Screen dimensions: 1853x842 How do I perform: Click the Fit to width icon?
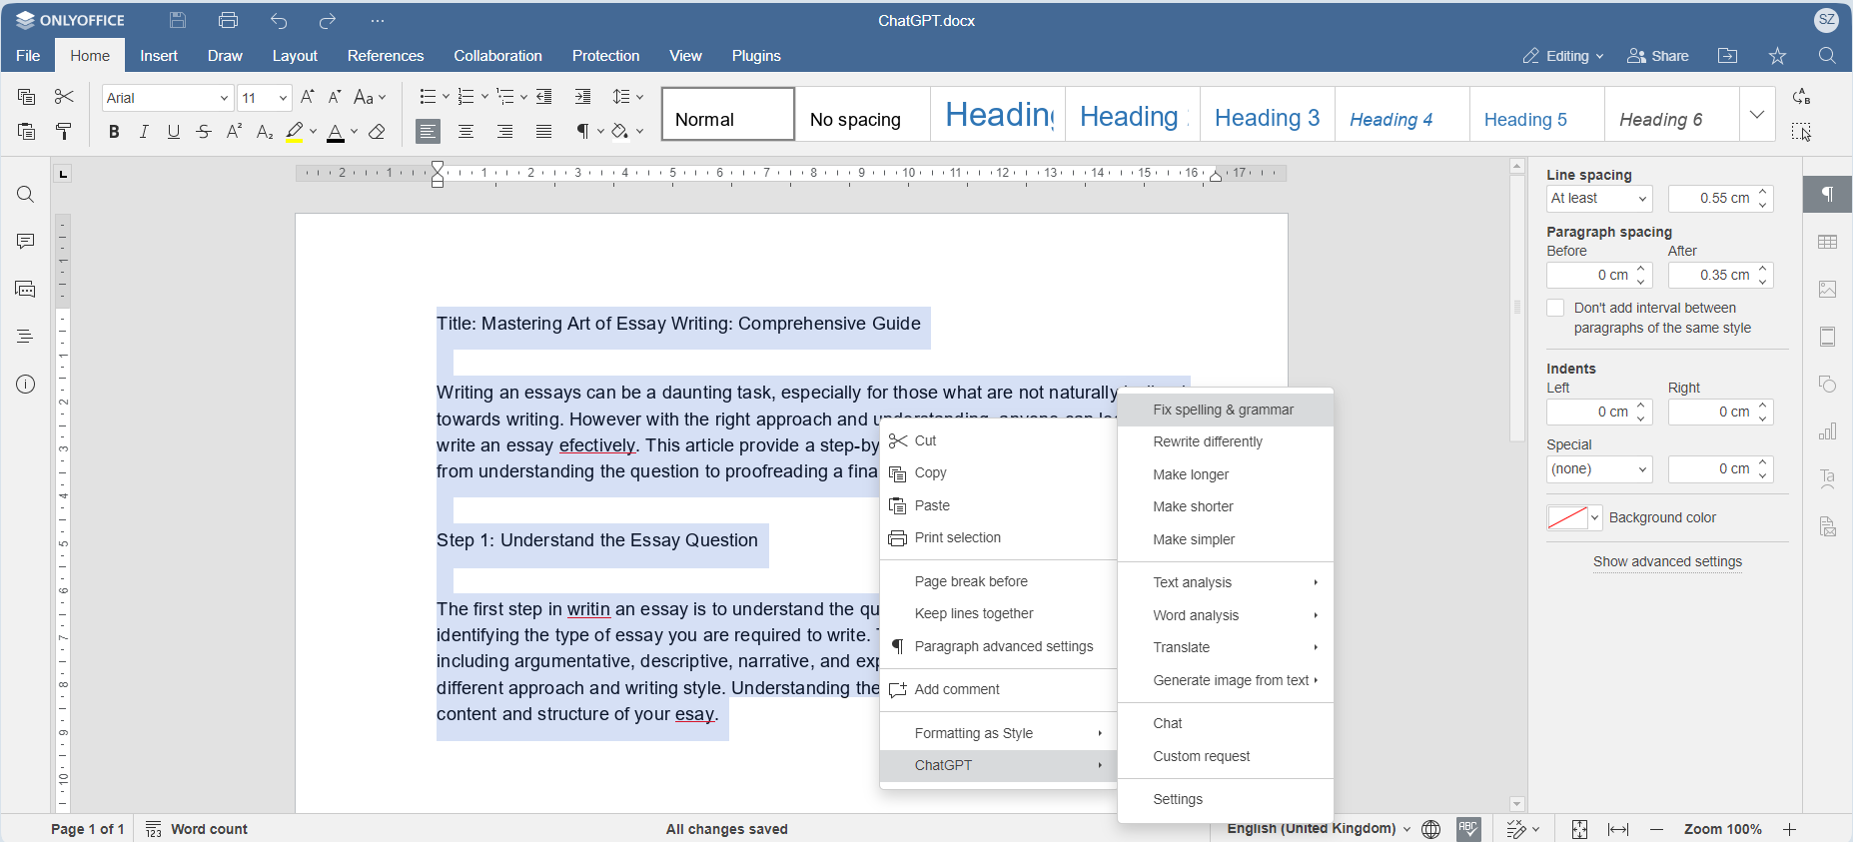coord(1618,829)
